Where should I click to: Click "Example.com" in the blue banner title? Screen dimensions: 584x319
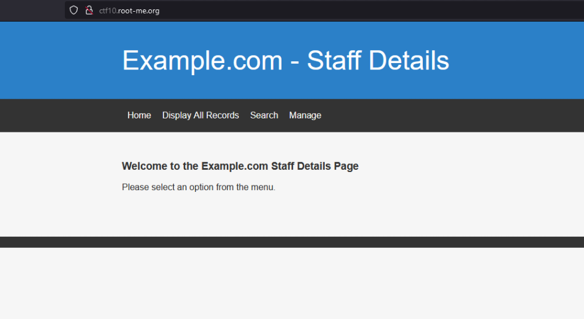click(202, 61)
